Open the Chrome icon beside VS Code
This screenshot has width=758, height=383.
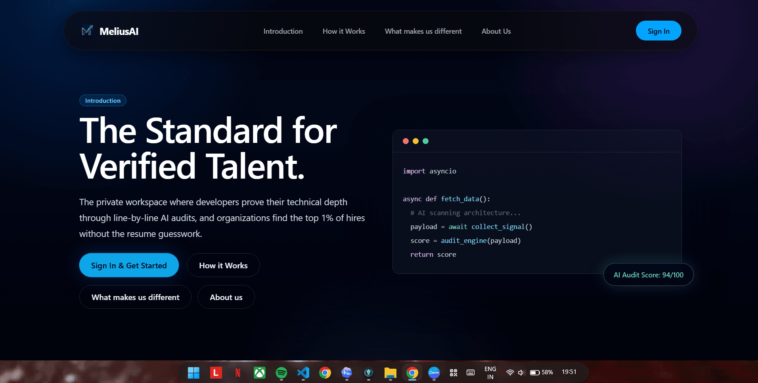[x=325, y=373]
